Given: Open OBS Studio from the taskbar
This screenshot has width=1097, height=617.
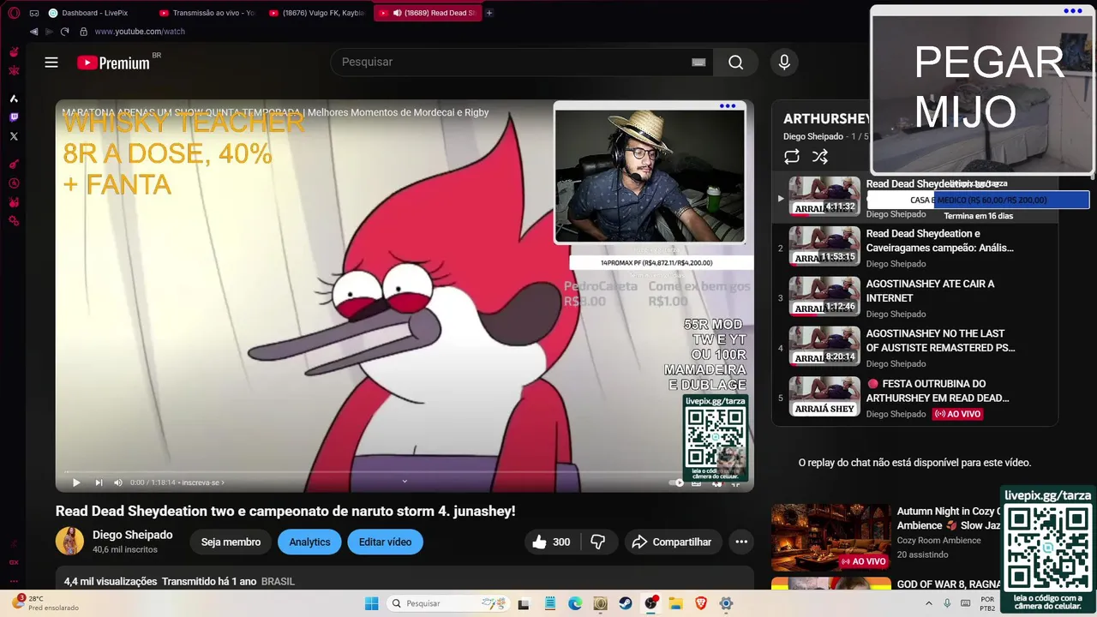Looking at the screenshot, I should (650, 603).
